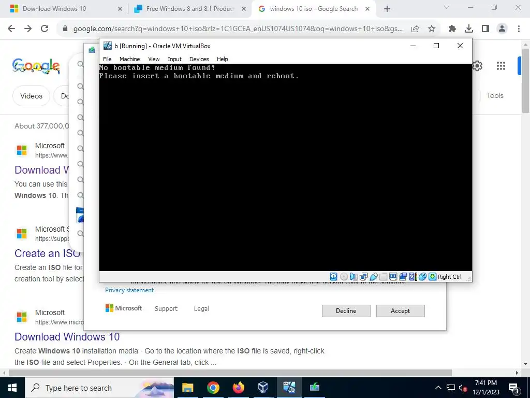Click the Google logo
This screenshot has width=530, height=398.
36,66
